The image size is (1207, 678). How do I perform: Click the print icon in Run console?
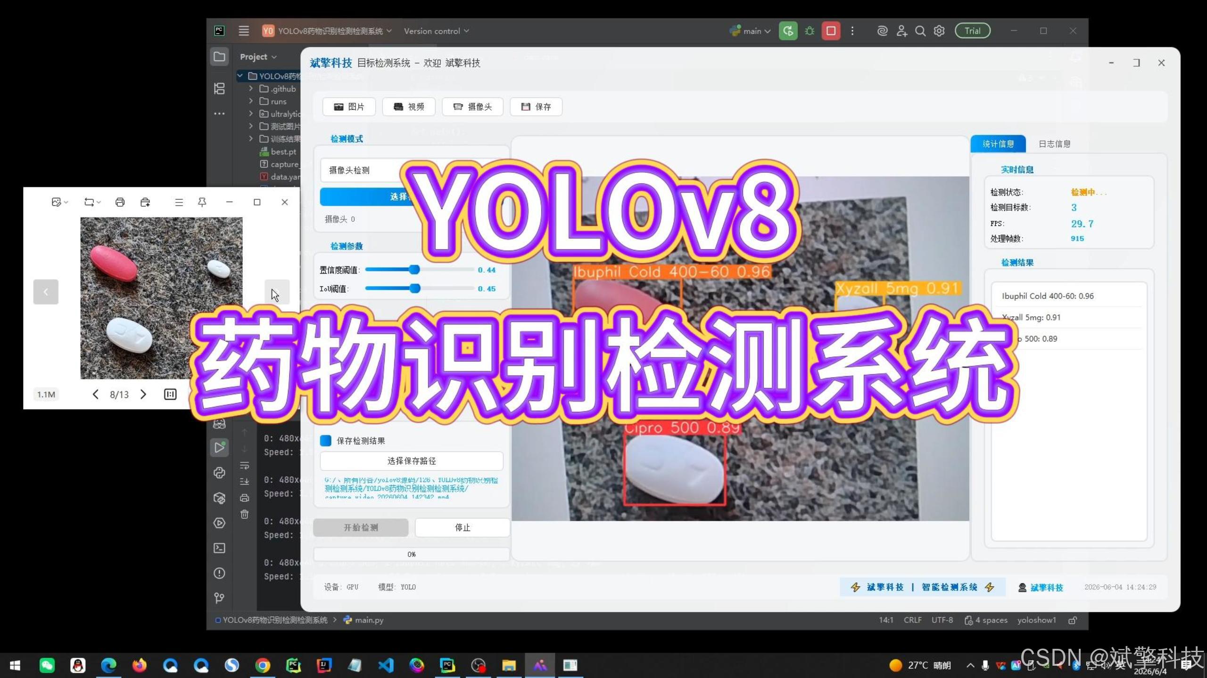(244, 498)
